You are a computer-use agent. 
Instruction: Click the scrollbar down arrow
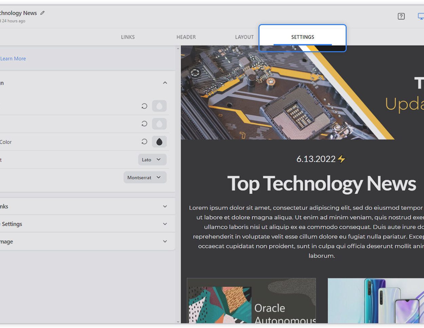178,321
